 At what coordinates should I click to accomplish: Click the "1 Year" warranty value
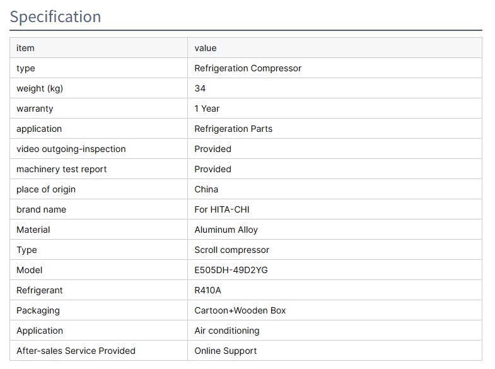coord(207,108)
